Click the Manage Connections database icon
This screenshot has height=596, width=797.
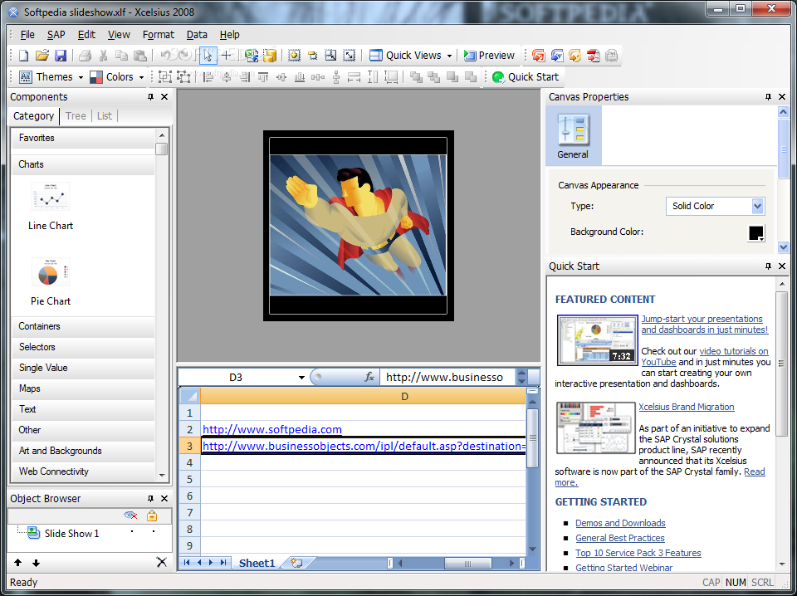coord(269,56)
